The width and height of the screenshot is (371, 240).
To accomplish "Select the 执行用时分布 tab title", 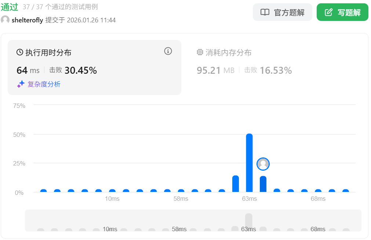I will coord(48,52).
